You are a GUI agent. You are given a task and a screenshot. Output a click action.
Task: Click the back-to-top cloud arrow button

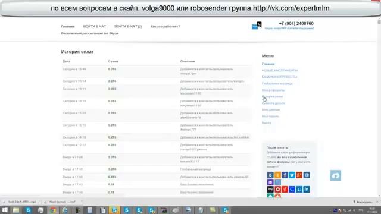[335, 175]
